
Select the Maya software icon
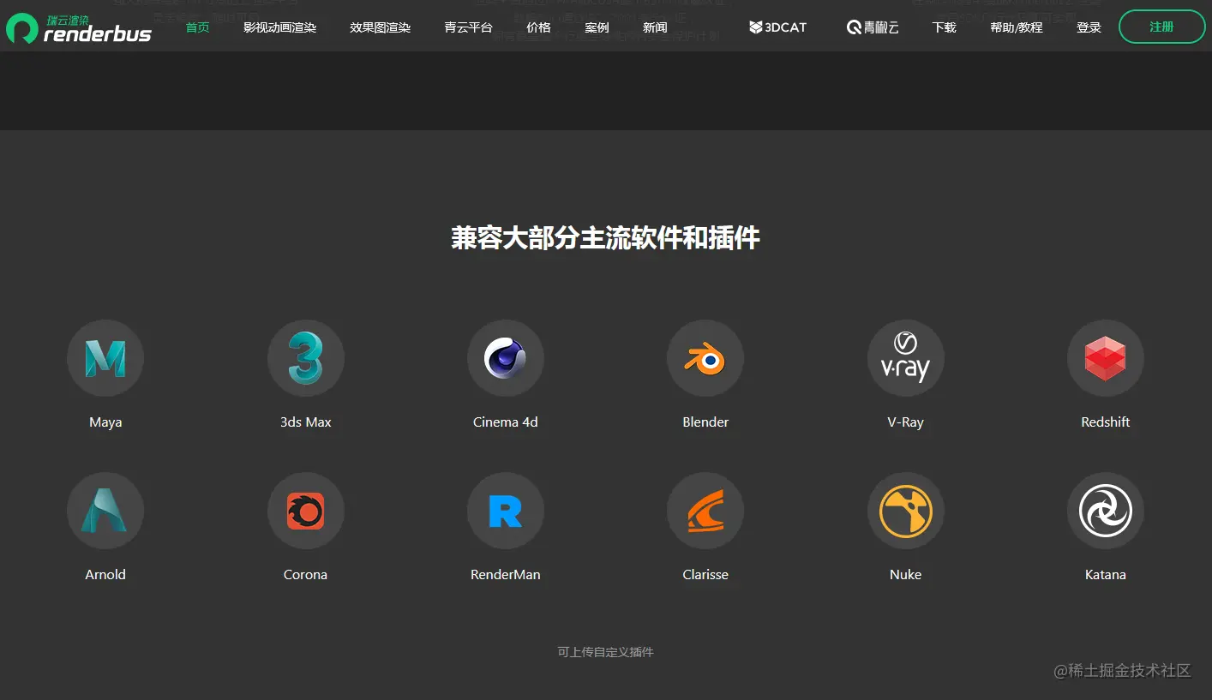tap(105, 358)
